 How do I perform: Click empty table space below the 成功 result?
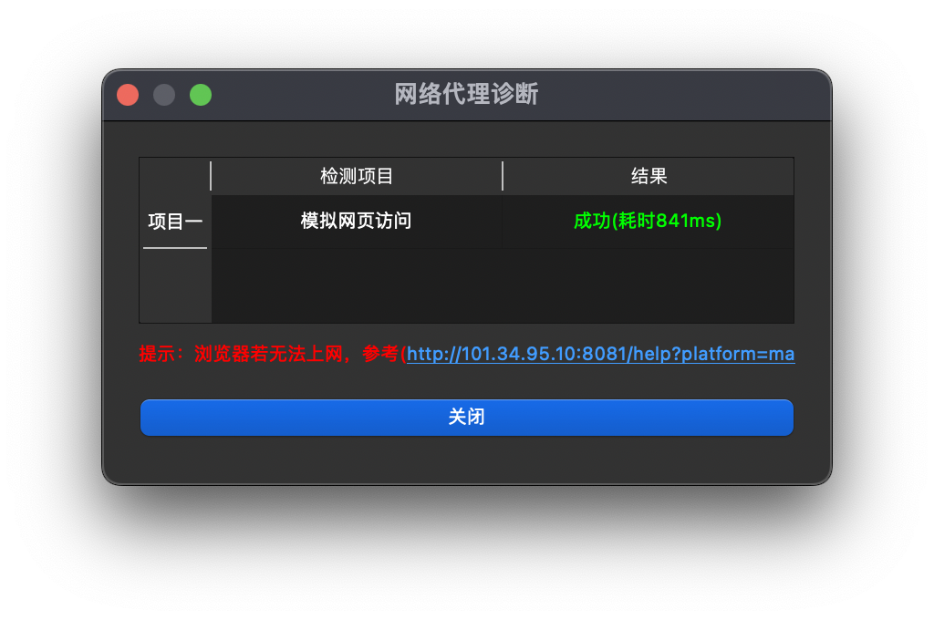[649, 285]
